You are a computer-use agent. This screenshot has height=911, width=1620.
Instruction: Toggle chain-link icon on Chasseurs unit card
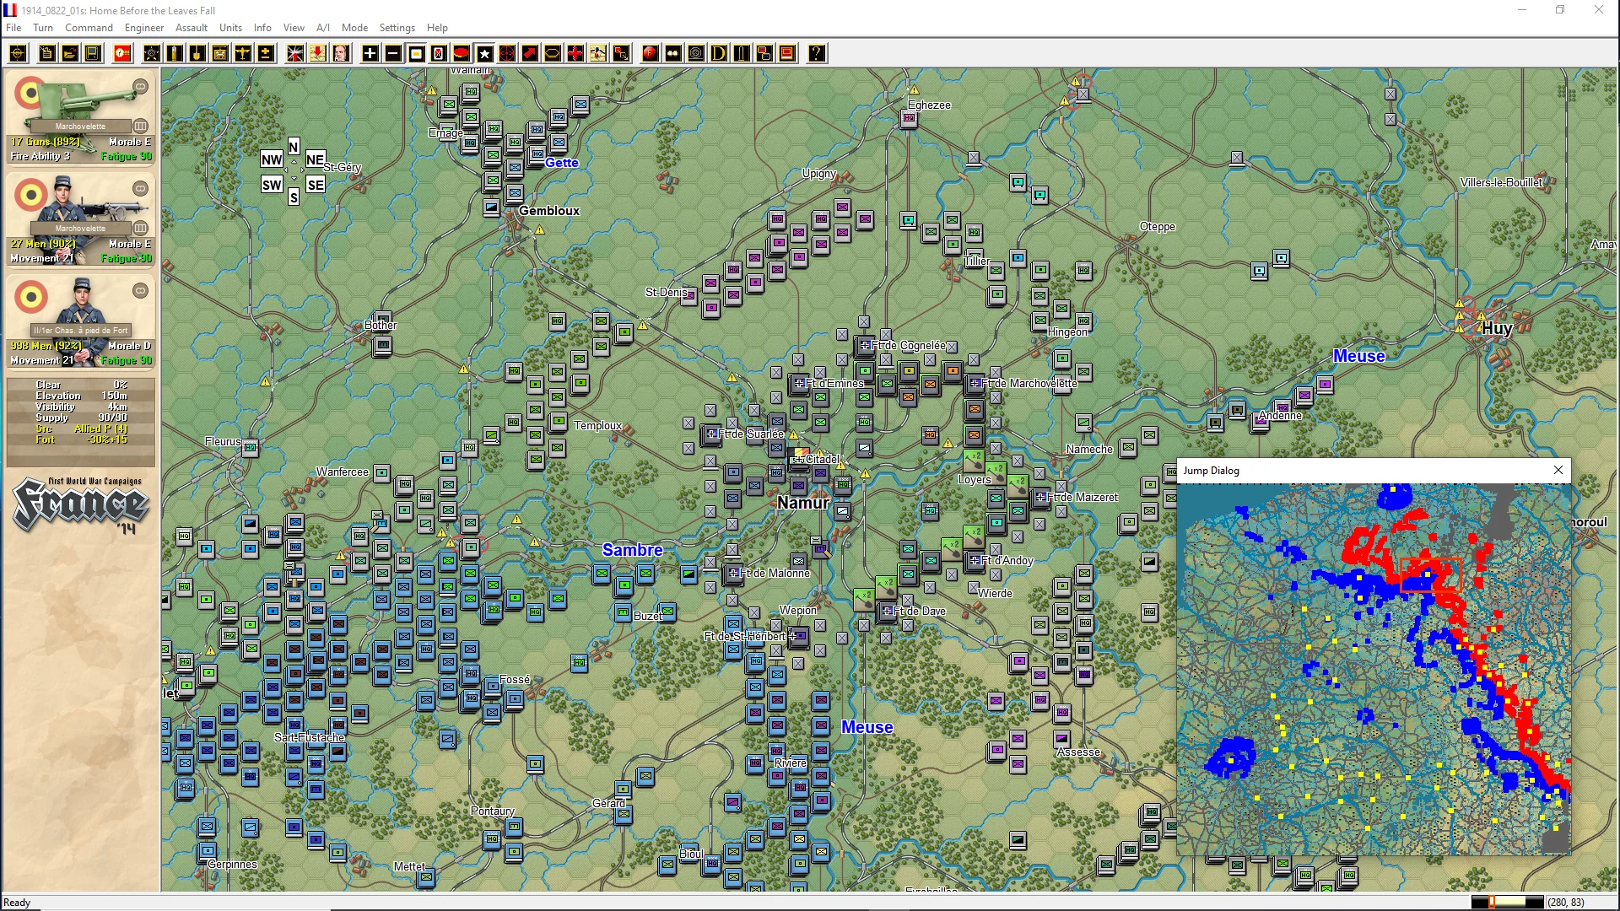tap(141, 290)
